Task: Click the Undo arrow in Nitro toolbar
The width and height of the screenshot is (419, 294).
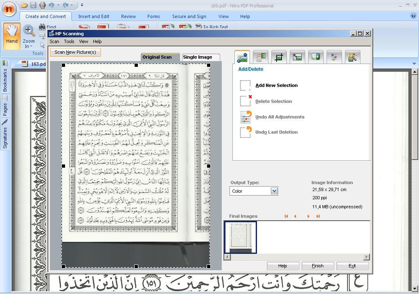Action: coord(52,5)
